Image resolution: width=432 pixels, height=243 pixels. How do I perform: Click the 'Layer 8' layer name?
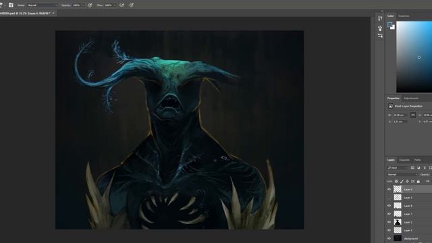tap(408, 206)
